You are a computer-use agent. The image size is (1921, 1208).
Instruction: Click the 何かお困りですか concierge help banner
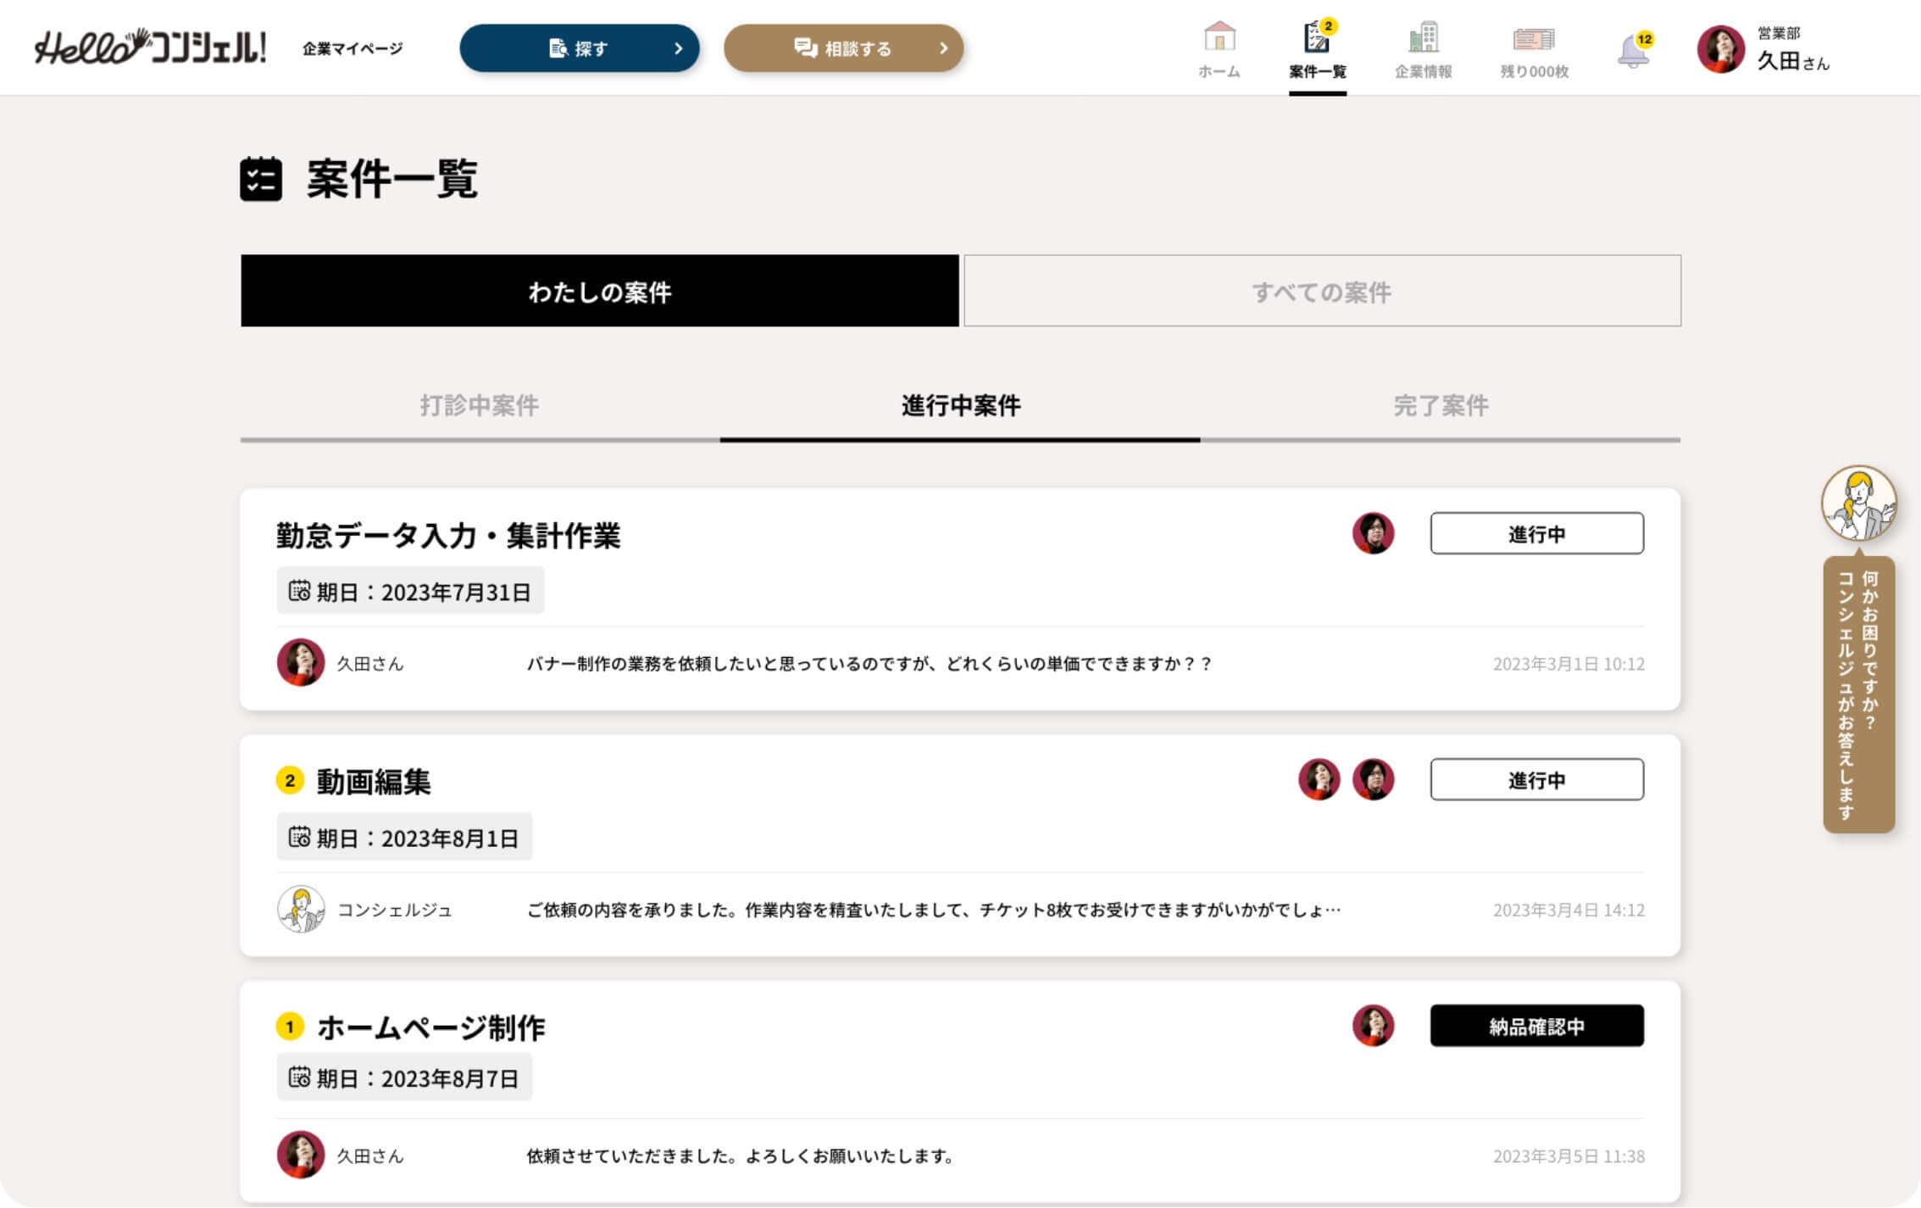(1858, 694)
